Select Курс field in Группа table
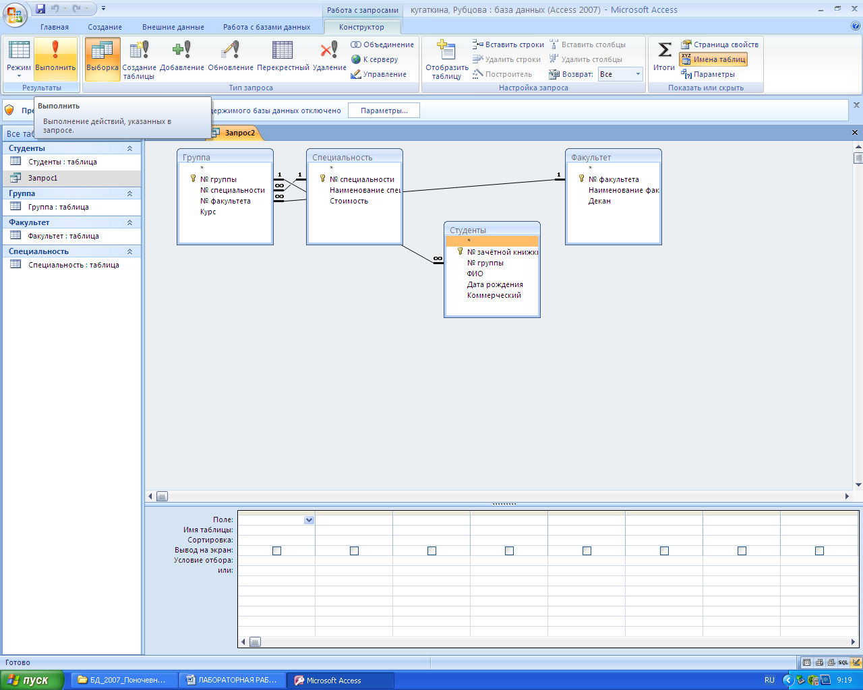This screenshot has width=863, height=690. click(x=208, y=212)
